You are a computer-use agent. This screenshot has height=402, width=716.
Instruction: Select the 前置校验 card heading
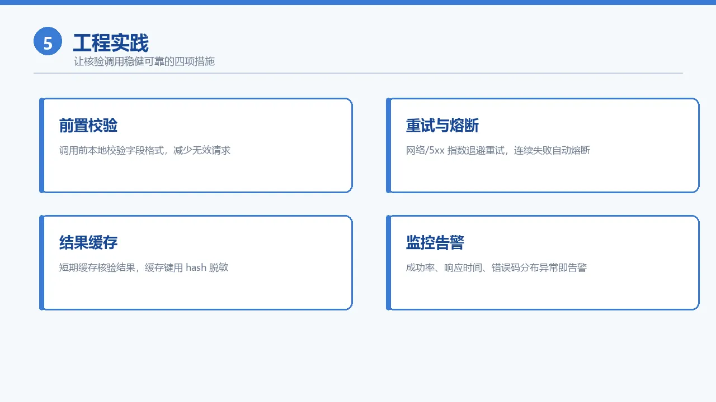point(88,126)
